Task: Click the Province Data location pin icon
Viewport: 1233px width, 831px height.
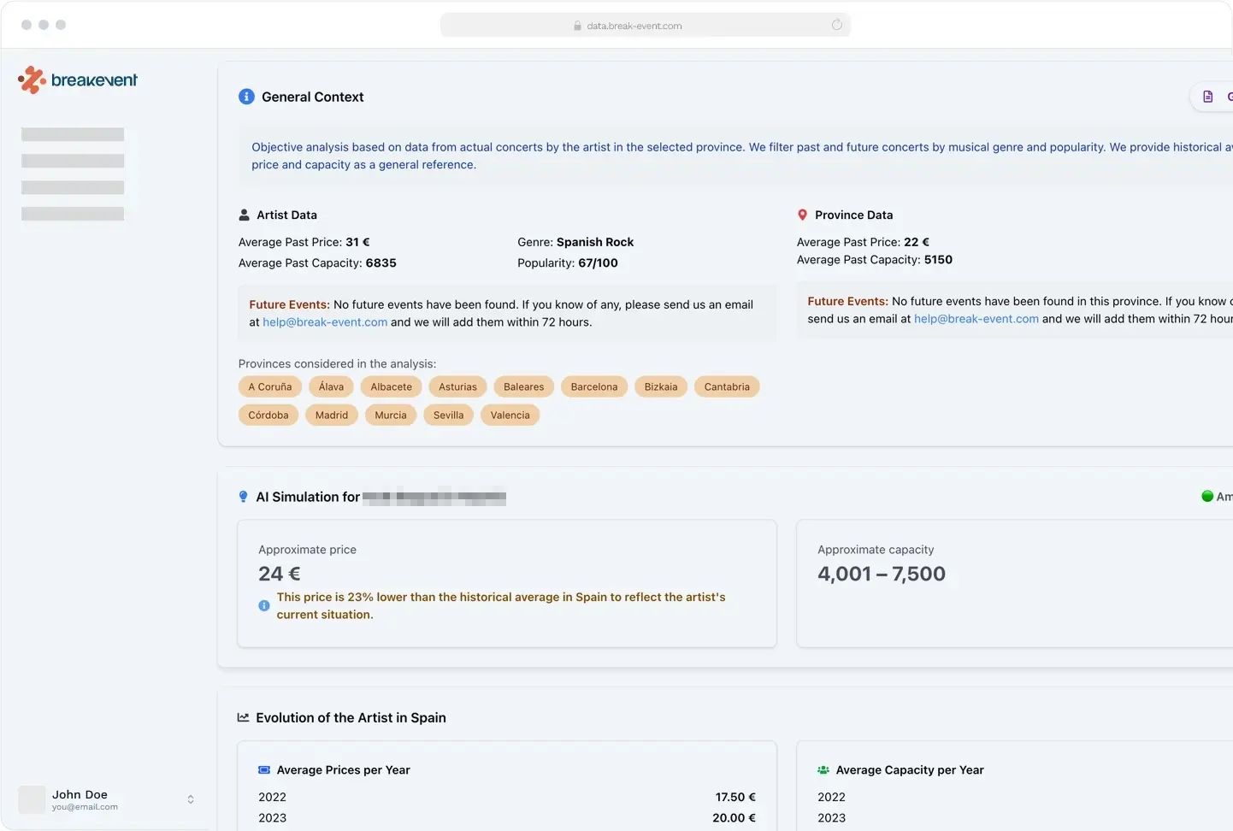Action: (x=802, y=215)
